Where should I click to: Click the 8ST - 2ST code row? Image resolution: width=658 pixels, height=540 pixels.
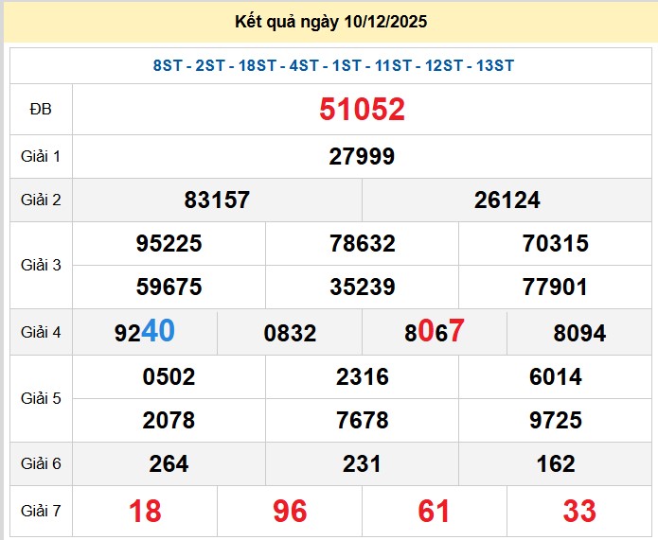pos(333,65)
